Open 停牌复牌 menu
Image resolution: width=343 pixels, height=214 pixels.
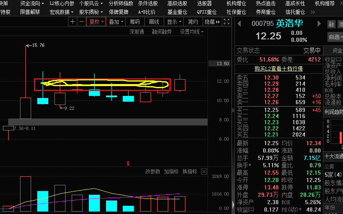click(119, 12)
